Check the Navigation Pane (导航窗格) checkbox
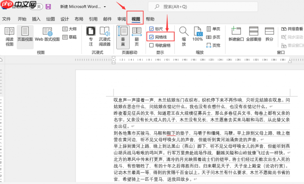 click(152, 45)
